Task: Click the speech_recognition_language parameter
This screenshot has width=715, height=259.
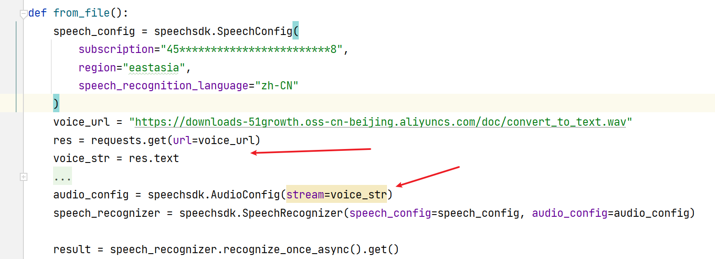Action: (x=163, y=86)
